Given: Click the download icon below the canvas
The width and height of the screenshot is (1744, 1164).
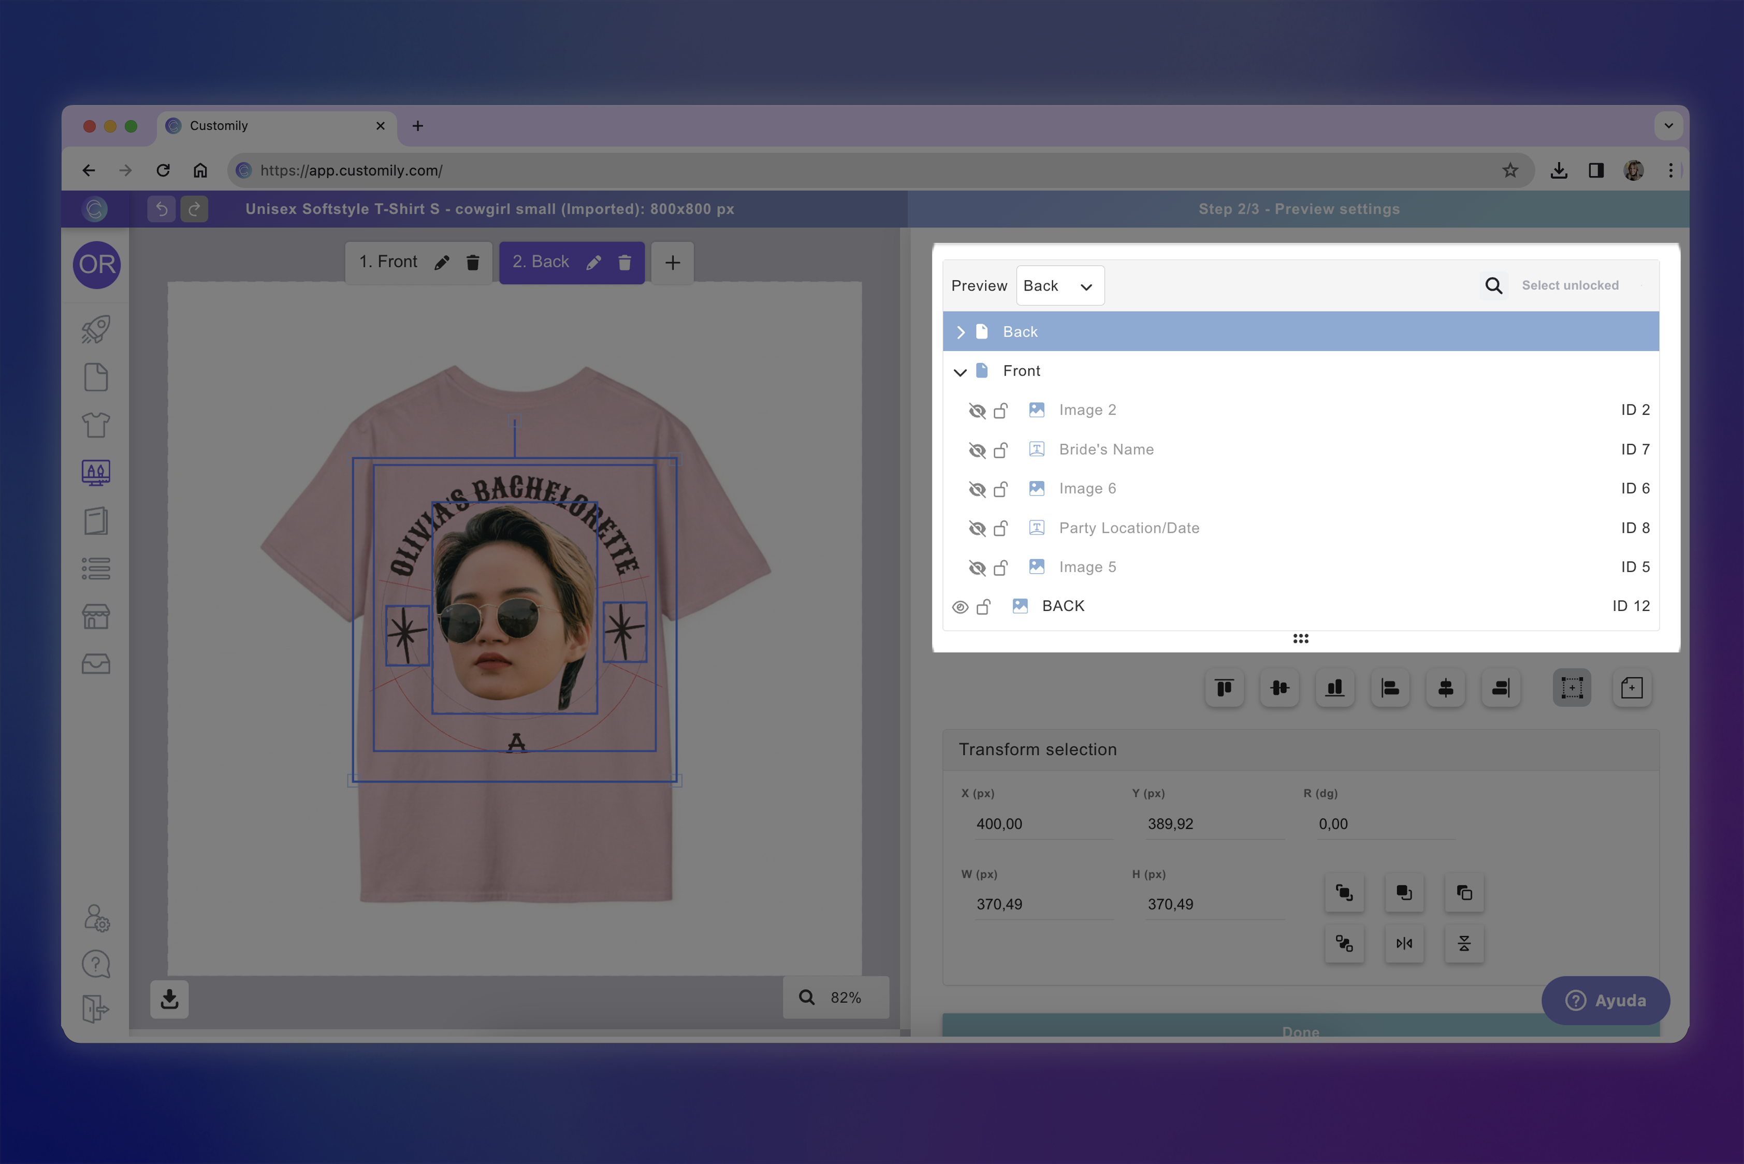Looking at the screenshot, I should [169, 1000].
